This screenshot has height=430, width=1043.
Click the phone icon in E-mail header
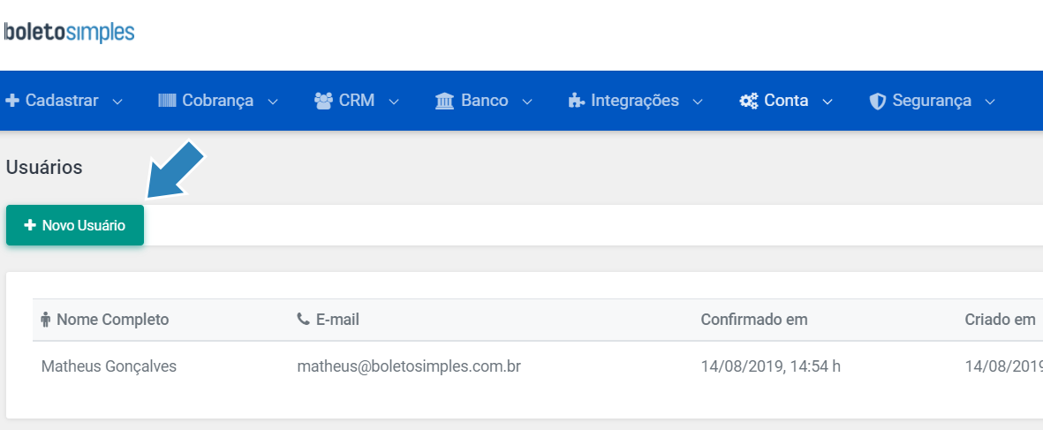(x=303, y=319)
